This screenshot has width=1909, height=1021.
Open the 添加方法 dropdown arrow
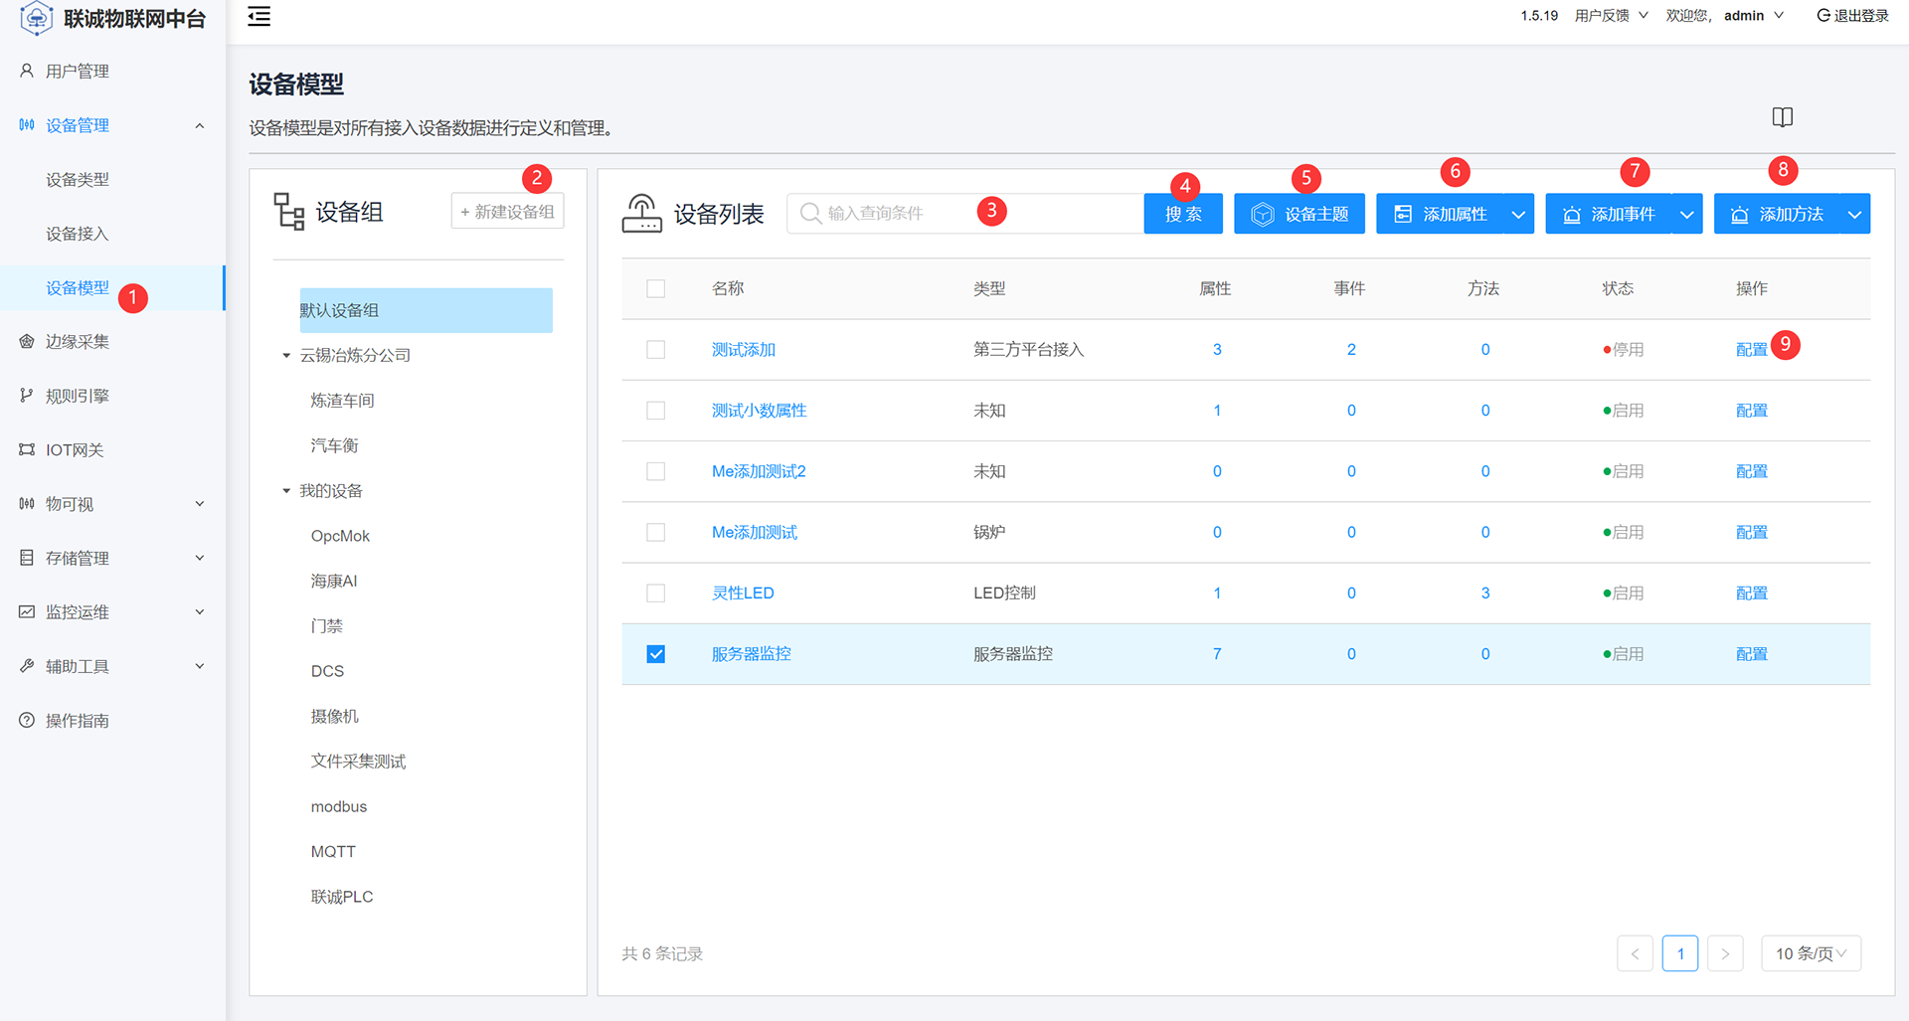[x=1855, y=214]
